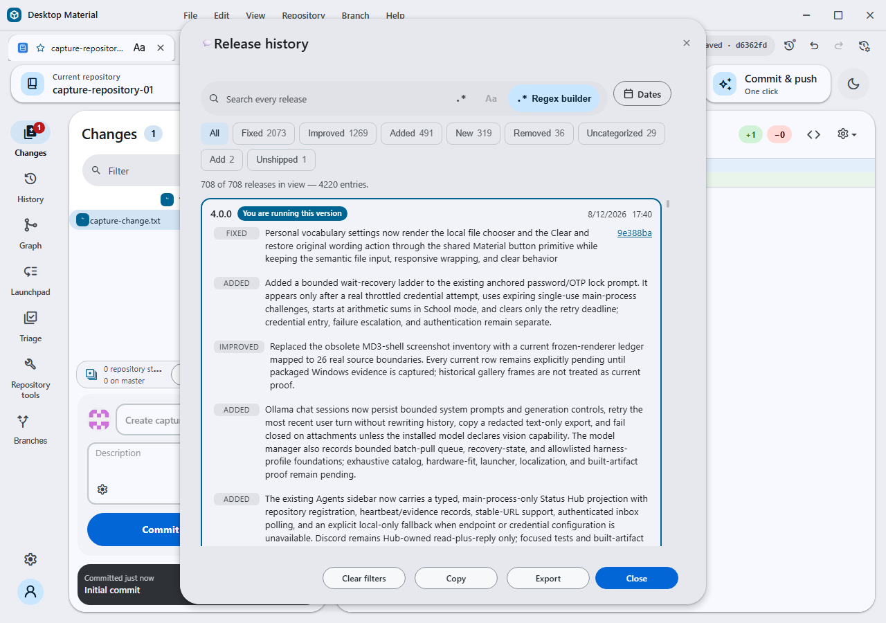Open the Triage section
This screenshot has height=623, width=886.
(x=30, y=327)
